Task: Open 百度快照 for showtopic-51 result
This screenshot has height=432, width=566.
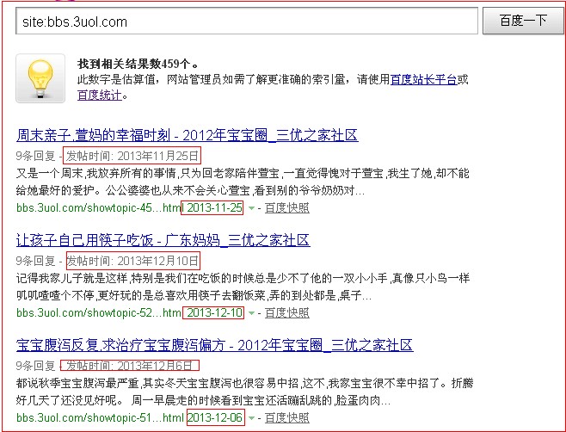Action: click(287, 418)
